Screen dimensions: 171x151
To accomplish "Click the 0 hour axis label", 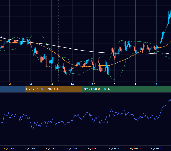I will click(x=114, y=84).
